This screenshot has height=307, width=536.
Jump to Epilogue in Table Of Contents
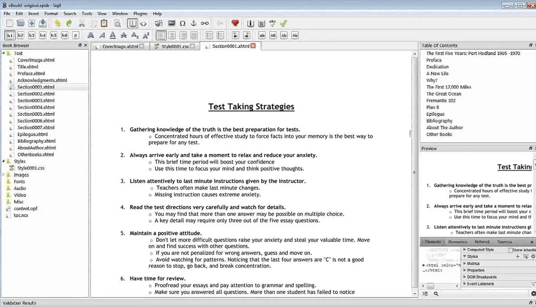(435, 114)
